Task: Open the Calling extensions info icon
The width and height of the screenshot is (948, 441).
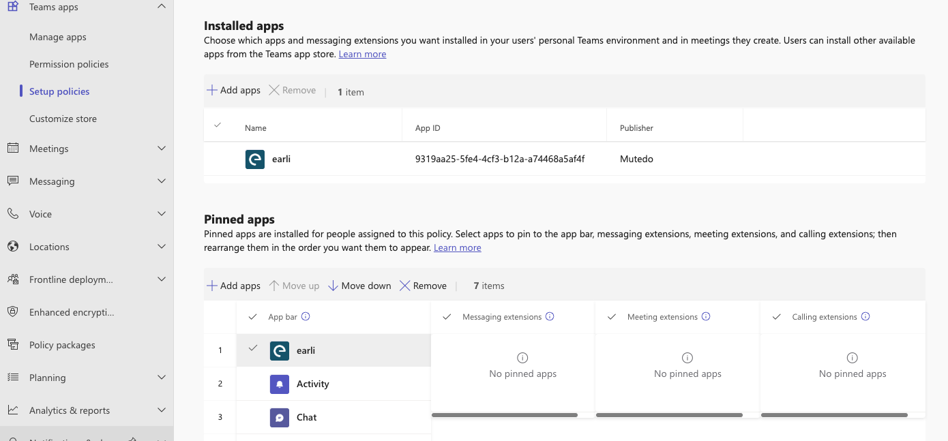Action: 865,316
